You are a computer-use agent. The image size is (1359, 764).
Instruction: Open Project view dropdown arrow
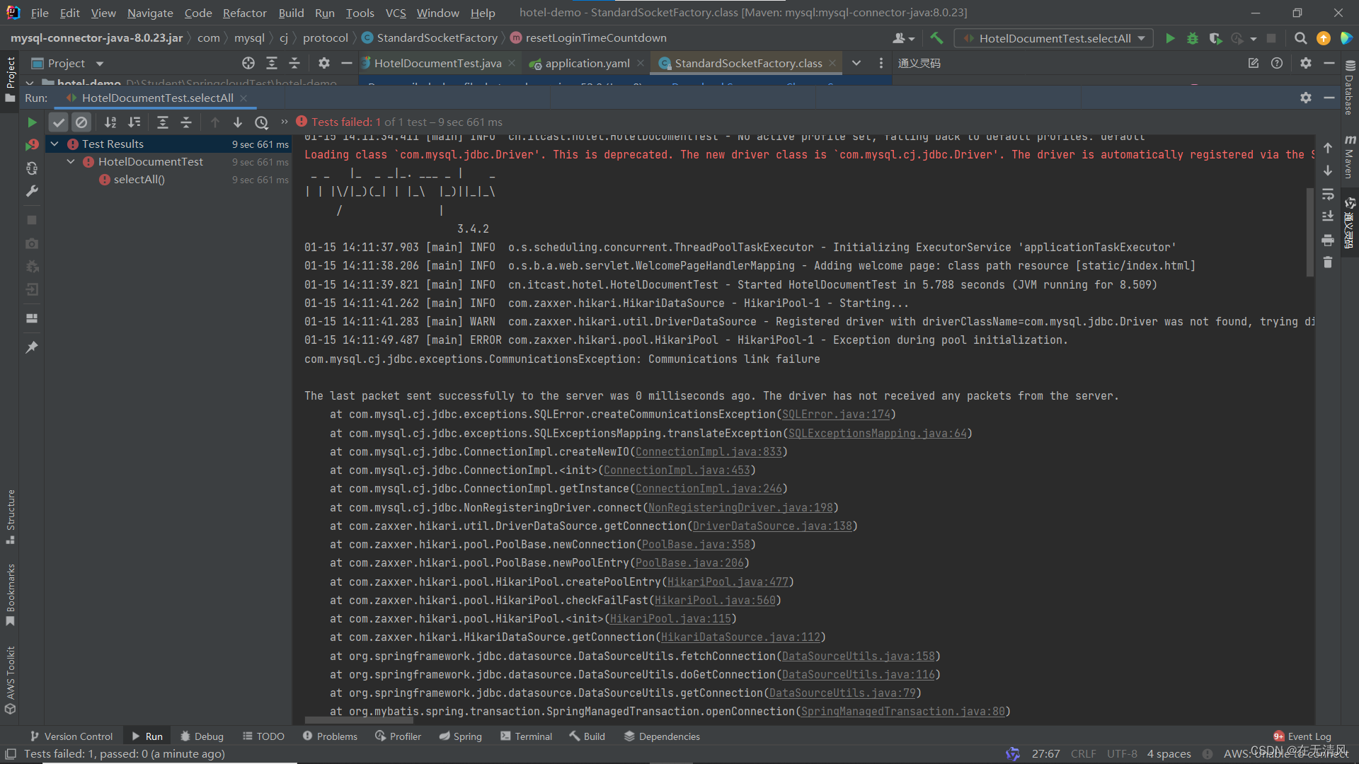100,64
